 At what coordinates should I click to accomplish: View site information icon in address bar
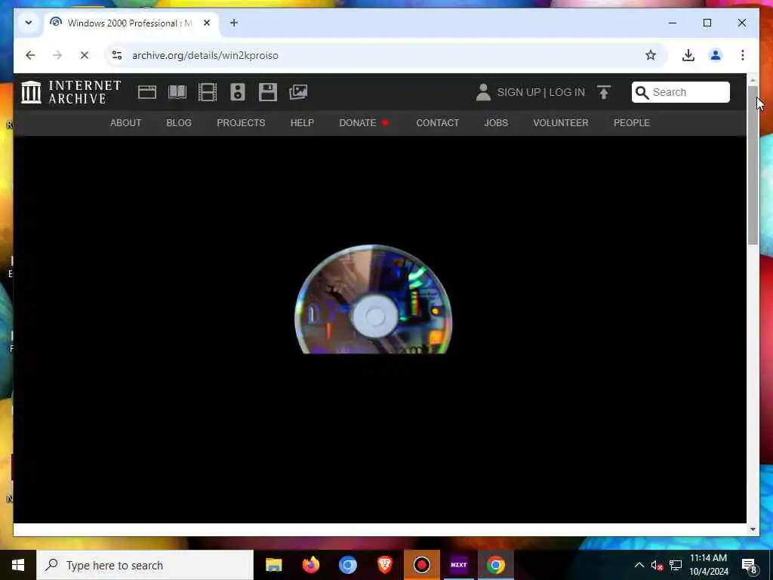(x=117, y=55)
